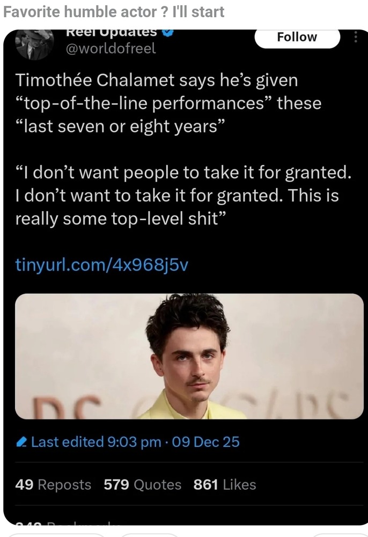The height and width of the screenshot is (537, 368).
Task: Click the @worldofreel handle
Action: pyautogui.click(x=111, y=48)
